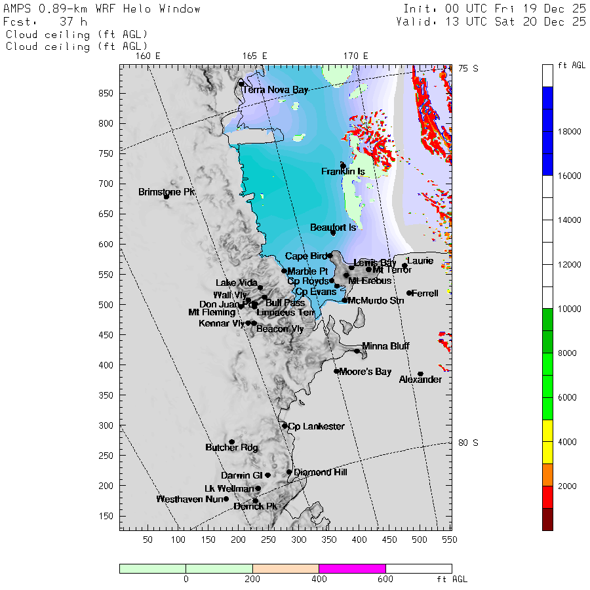590x590 pixels.
Task: Click the 0 value on horizontal legend
Action: pyautogui.click(x=186, y=579)
